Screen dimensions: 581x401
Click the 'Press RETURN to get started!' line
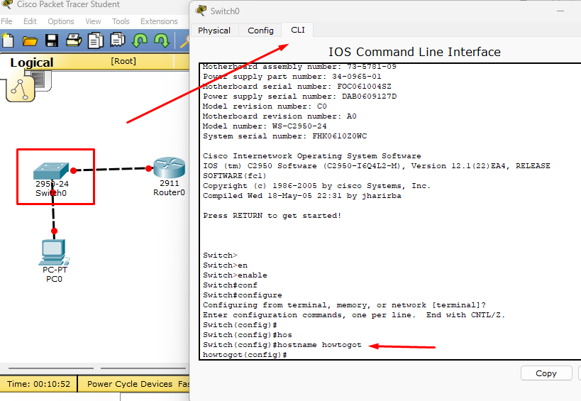(272, 216)
